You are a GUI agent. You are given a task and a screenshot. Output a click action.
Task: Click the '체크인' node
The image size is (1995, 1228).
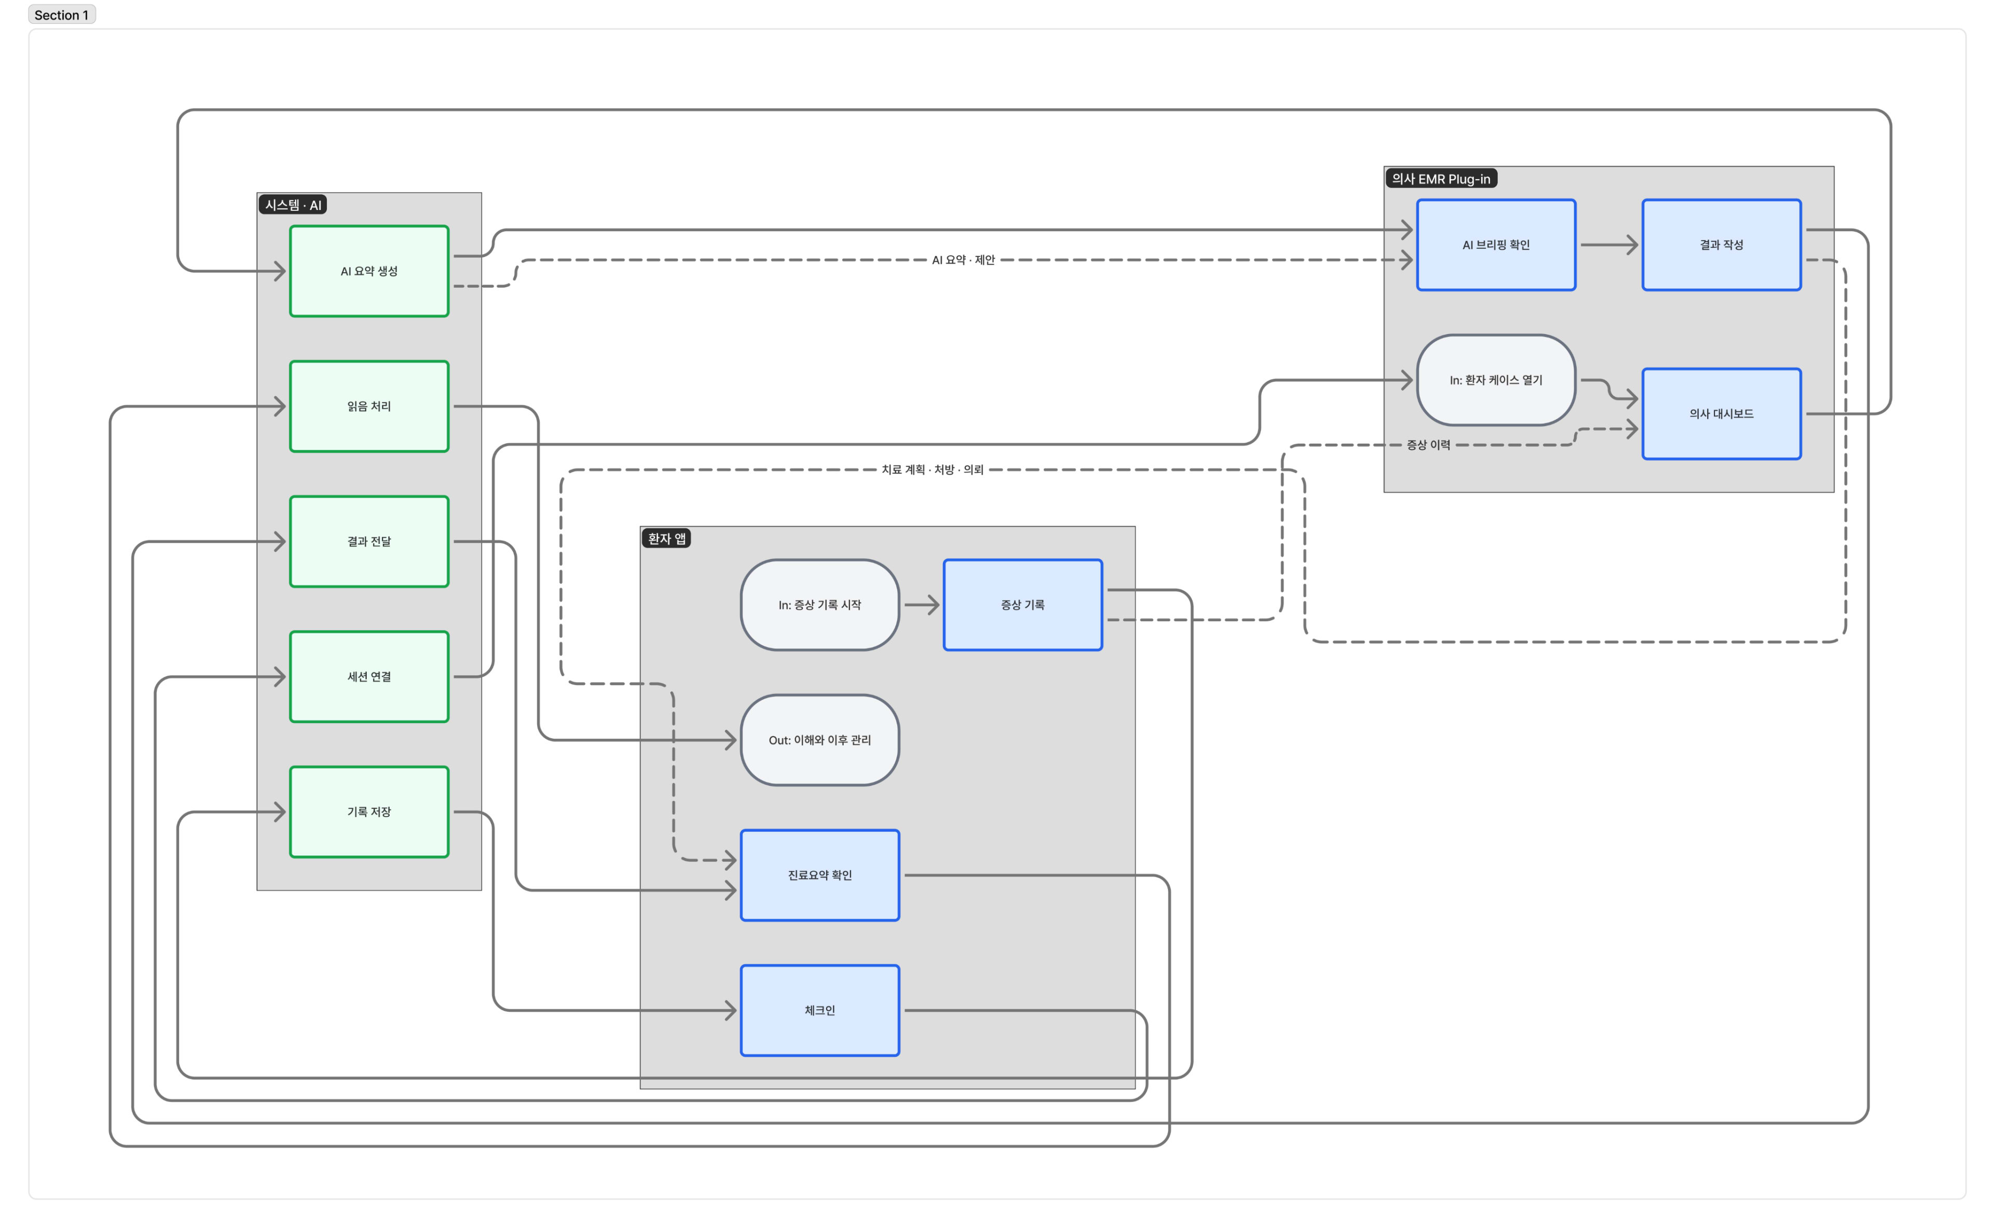820,1010
